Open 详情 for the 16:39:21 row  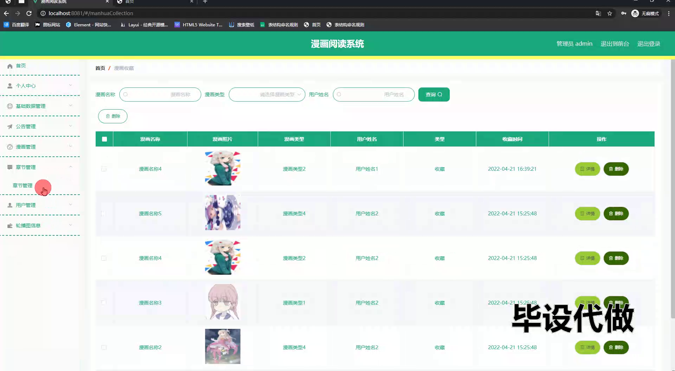pyautogui.click(x=587, y=169)
